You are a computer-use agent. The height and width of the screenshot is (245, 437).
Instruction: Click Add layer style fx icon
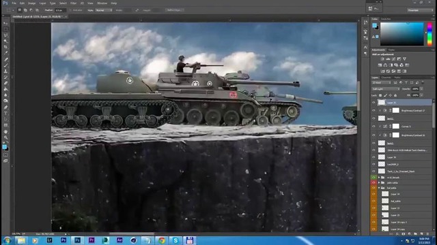click(397, 234)
